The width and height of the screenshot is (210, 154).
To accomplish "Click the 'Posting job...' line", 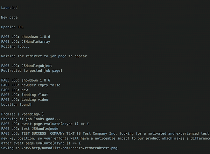I will coord(15,47).
